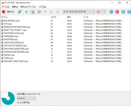
Task: Click the audio file icon for TORN.mp3
Action: pos(2,58)
